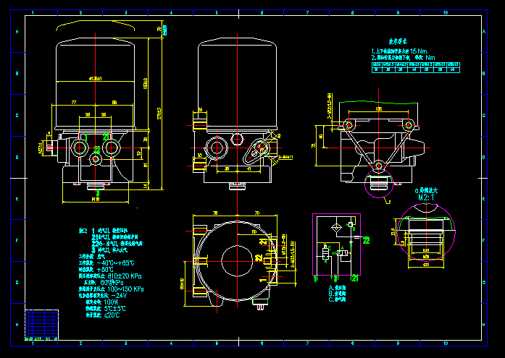Select port label 3 below pneumatic schematic
The image size is (505, 358).
tap(336, 278)
